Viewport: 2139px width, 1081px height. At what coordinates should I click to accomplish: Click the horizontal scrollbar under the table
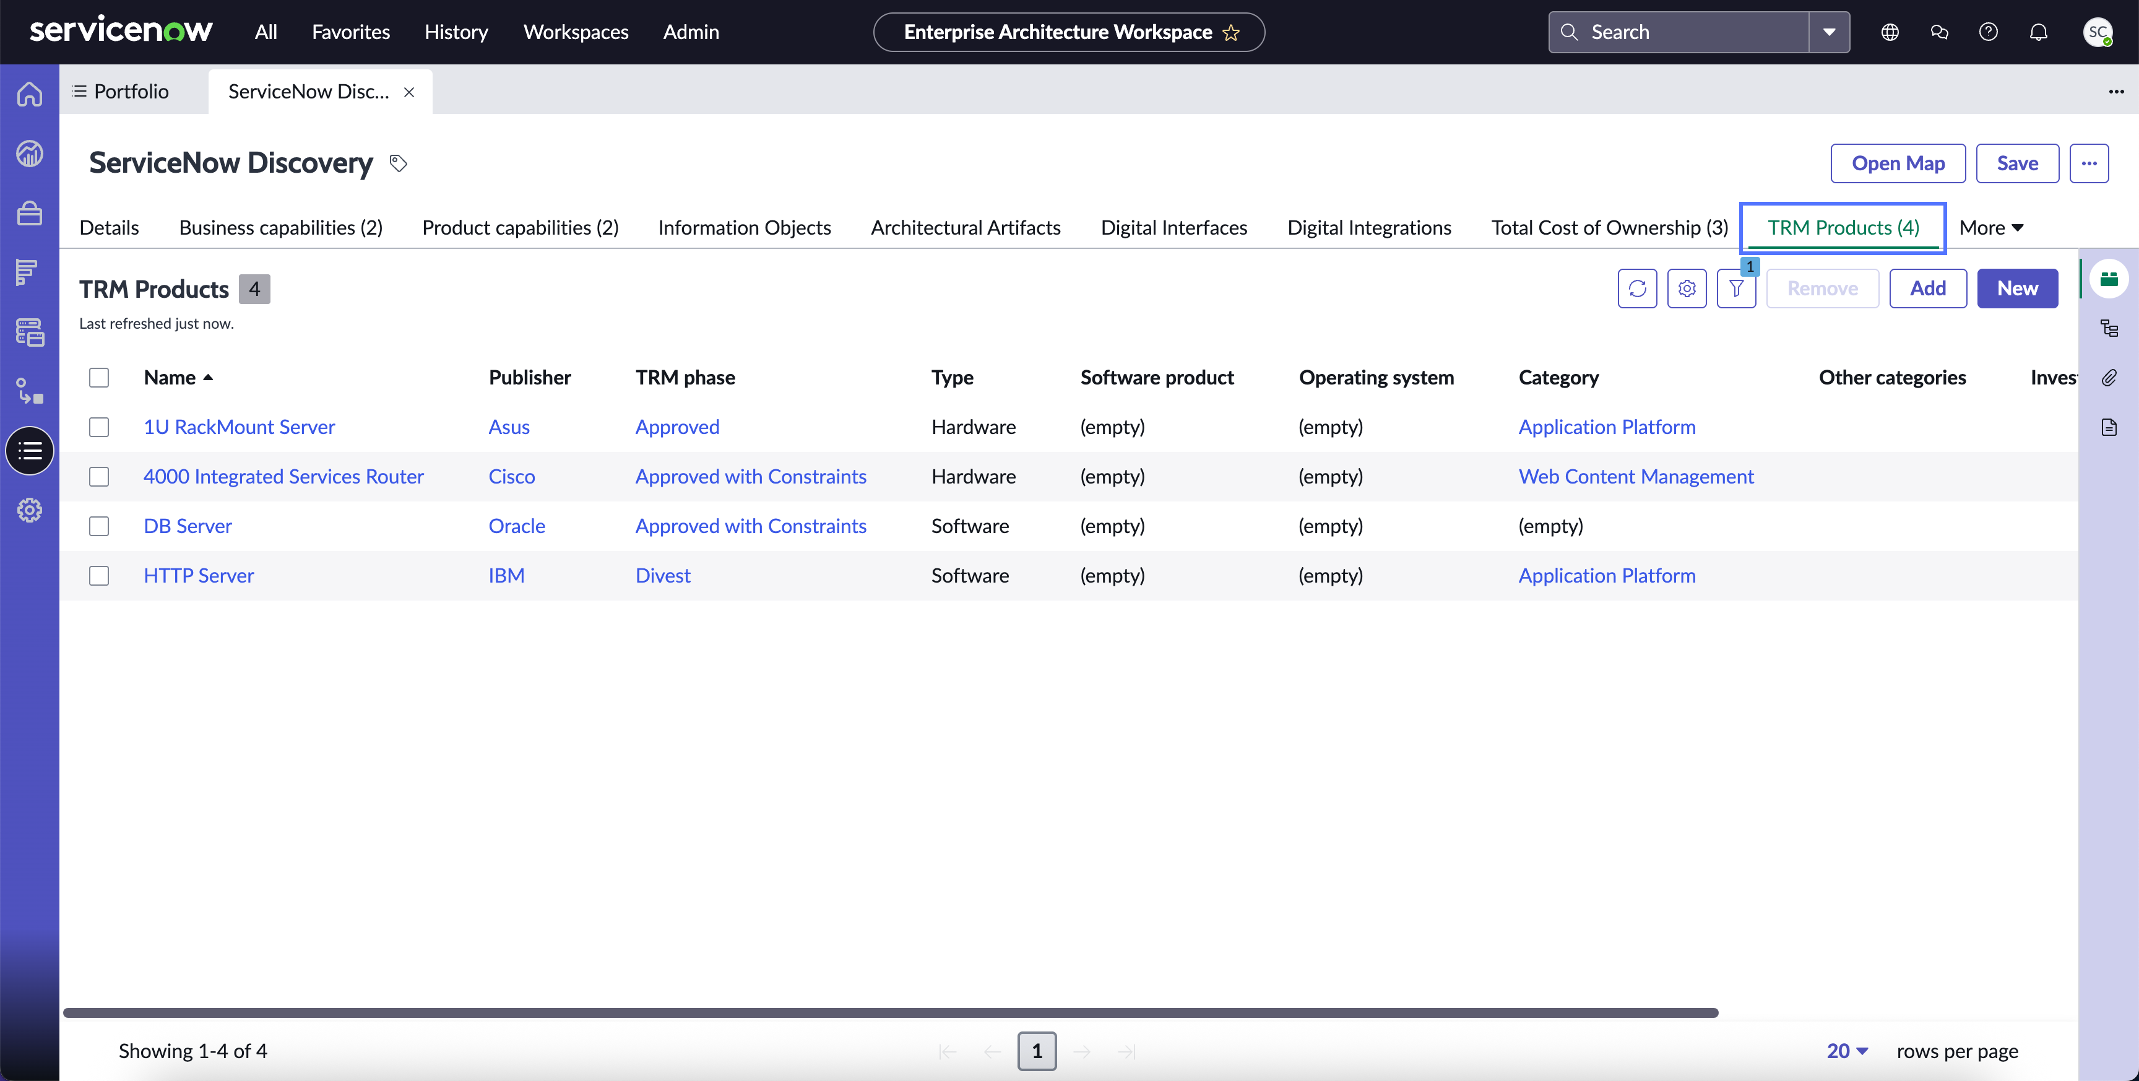click(x=890, y=1013)
